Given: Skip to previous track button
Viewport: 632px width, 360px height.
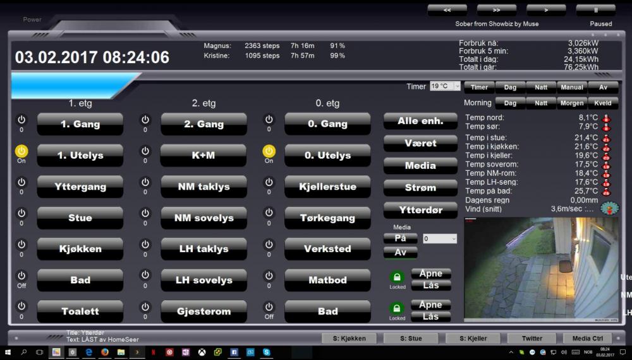Looking at the screenshot, I should pos(447,10).
